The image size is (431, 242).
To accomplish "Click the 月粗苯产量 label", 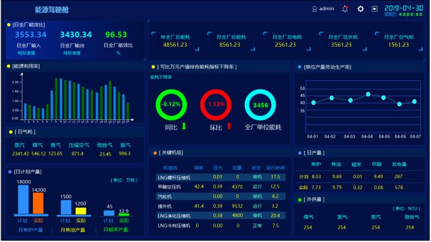I will [x=116, y=229].
